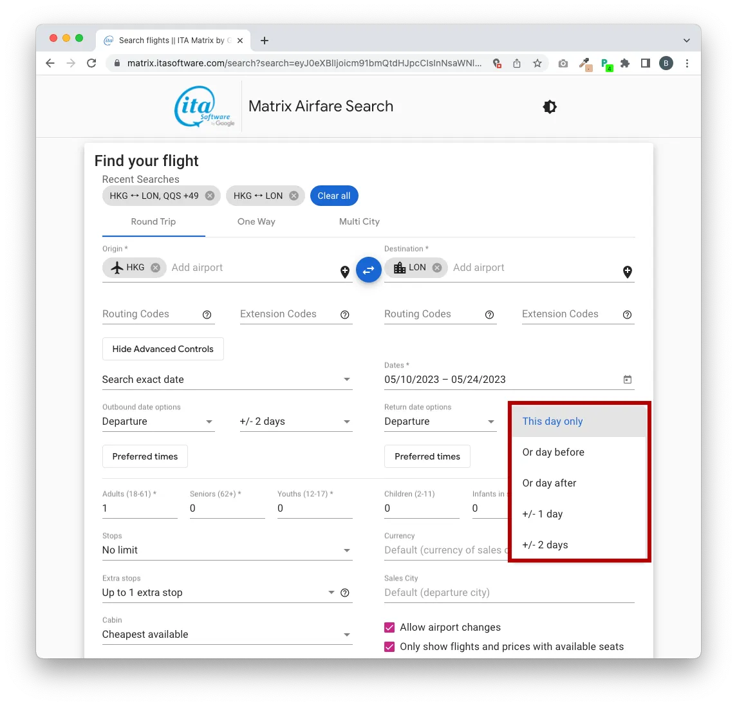Click the Sales City field
Screen dimensions: 737x706
point(510,593)
